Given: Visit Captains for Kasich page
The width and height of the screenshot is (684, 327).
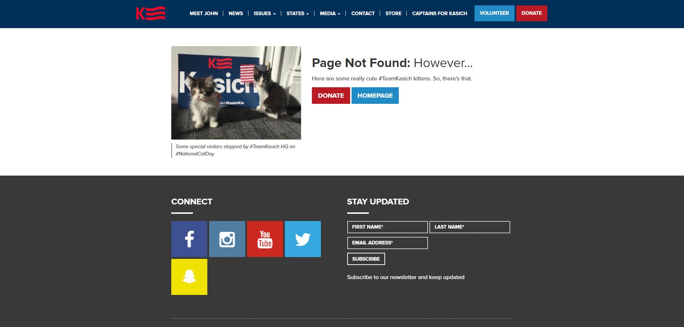Looking at the screenshot, I should point(440,13).
